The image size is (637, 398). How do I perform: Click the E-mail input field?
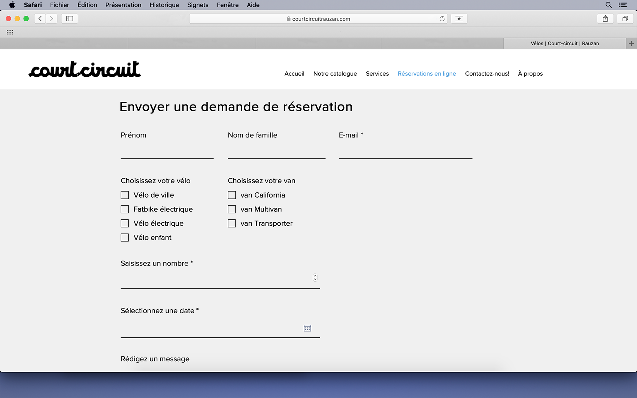(405, 152)
